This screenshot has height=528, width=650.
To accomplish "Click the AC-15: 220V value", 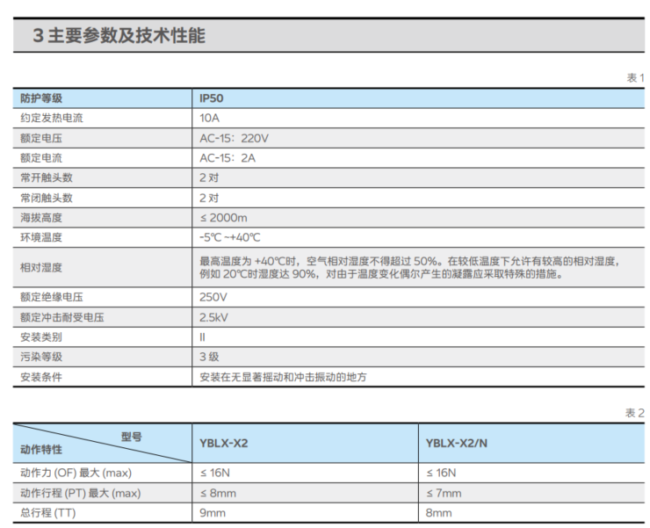I will [x=235, y=138].
